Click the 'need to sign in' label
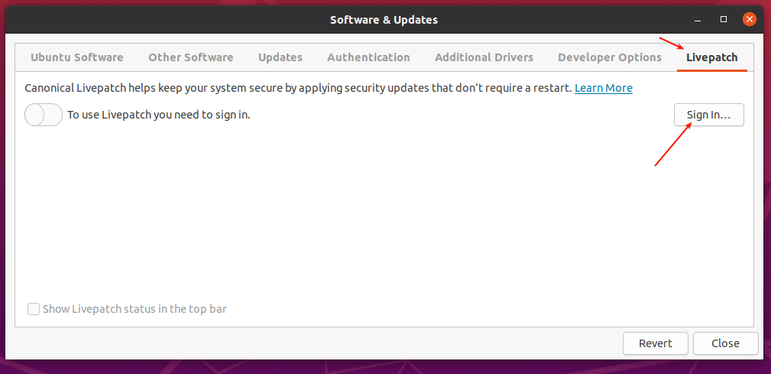This screenshot has height=374, width=771. coord(159,115)
